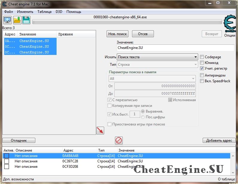Viewport: 238px width, 184px height.
Task: Open О таблице in status bar
Action: [226, 179]
